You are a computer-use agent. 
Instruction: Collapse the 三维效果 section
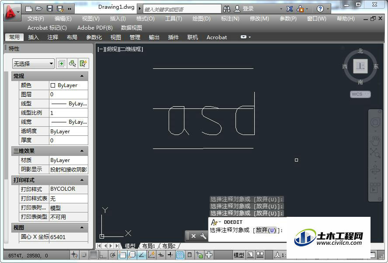tap(82, 151)
